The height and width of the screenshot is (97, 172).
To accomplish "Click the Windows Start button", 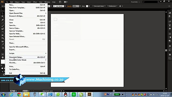I will 3,95.
